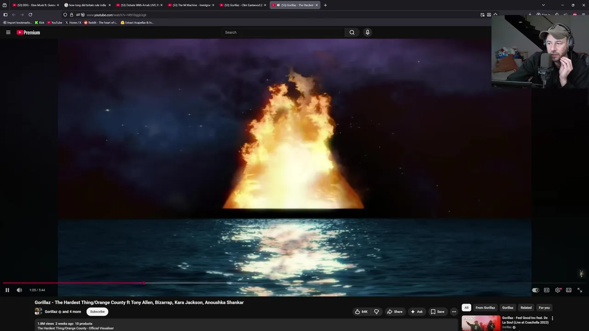Open picture-in-picture icon in address bar
Viewport: 589px width, 331px height.
click(482, 15)
